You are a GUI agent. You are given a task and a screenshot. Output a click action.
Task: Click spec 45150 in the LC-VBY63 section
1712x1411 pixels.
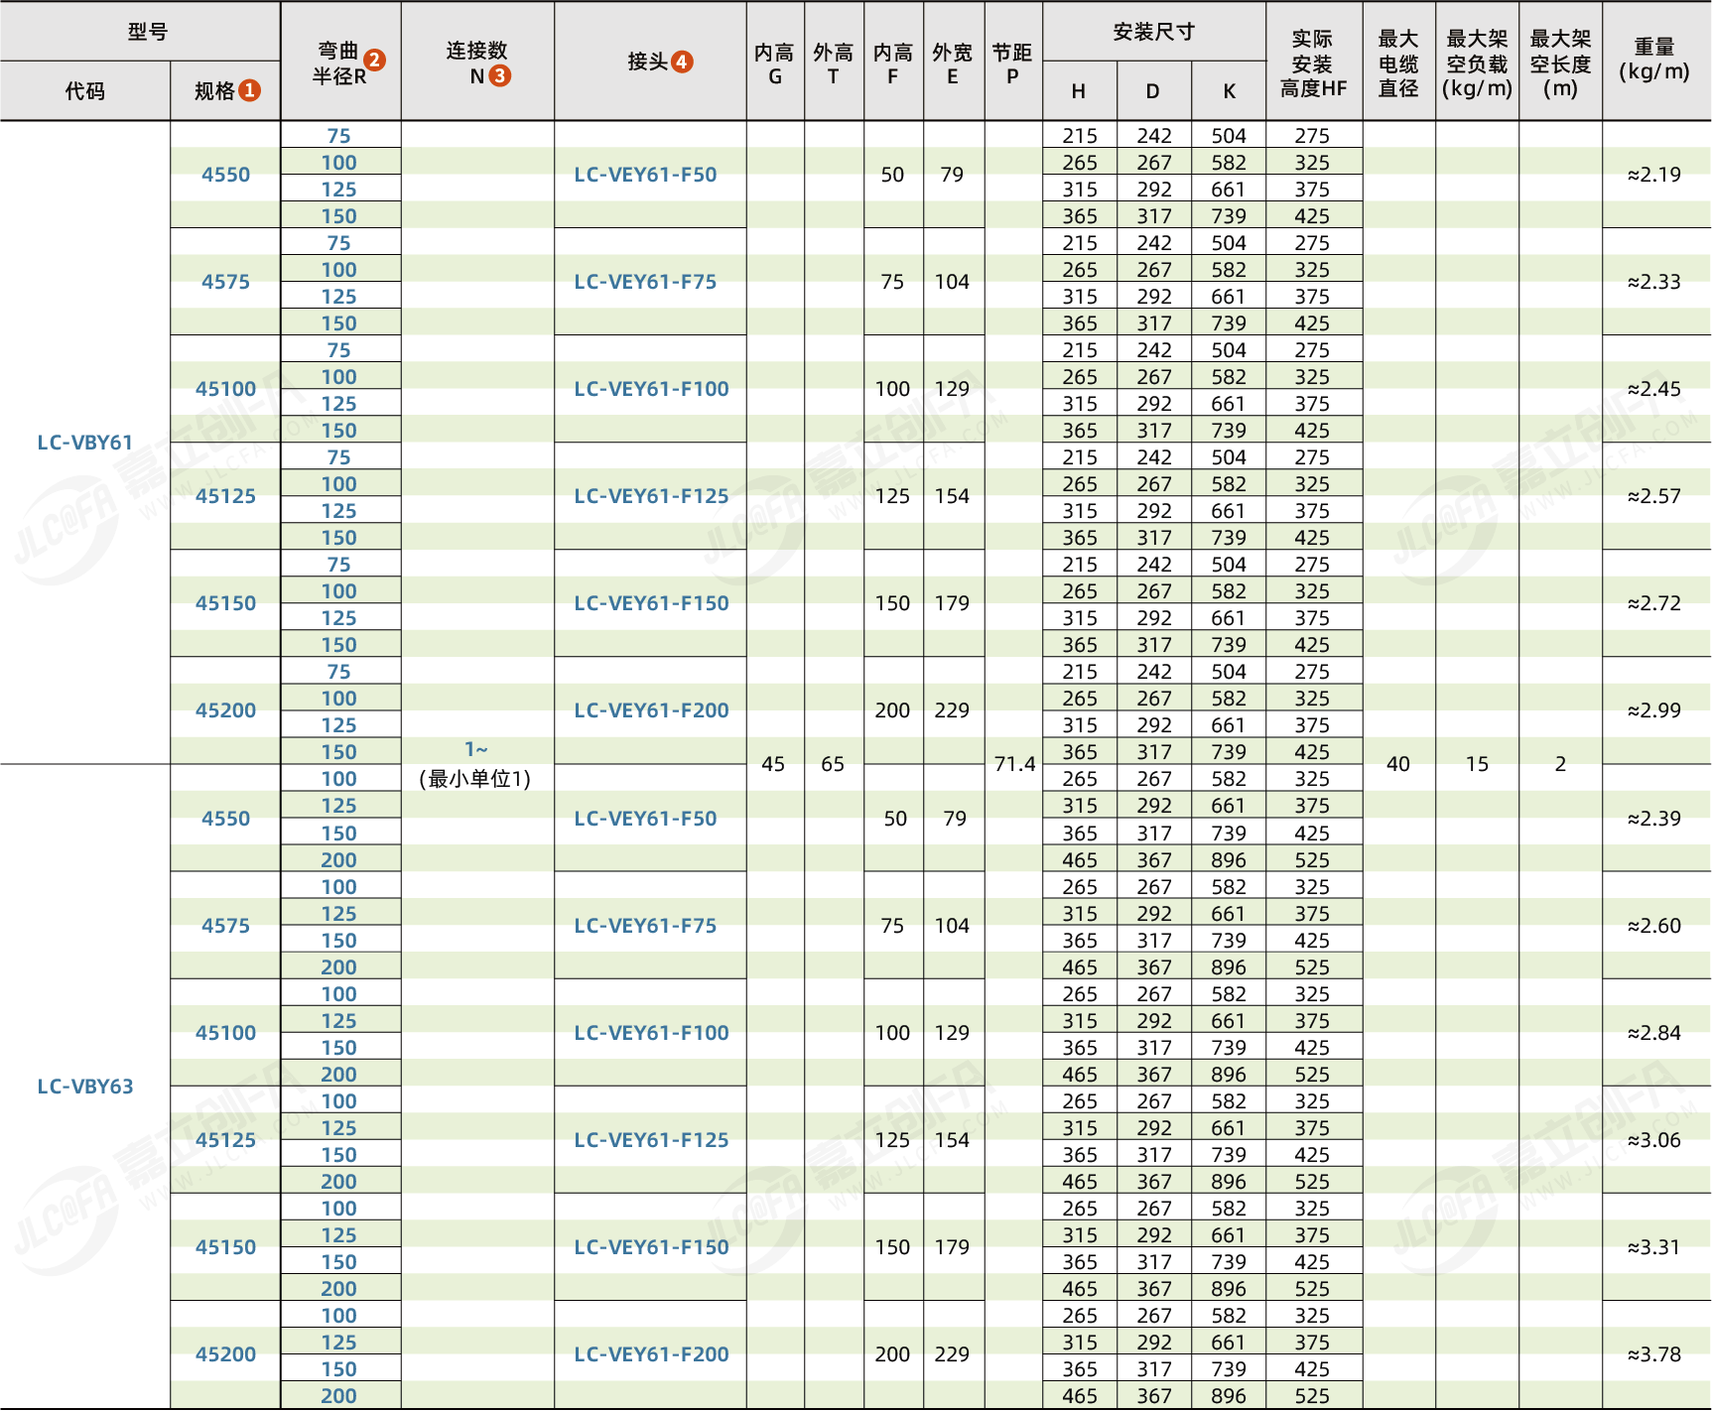[225, 1247]
